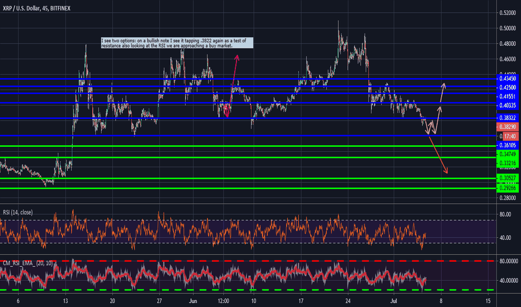
Task: Select the 0.30527 green price label
Action: 508,178
